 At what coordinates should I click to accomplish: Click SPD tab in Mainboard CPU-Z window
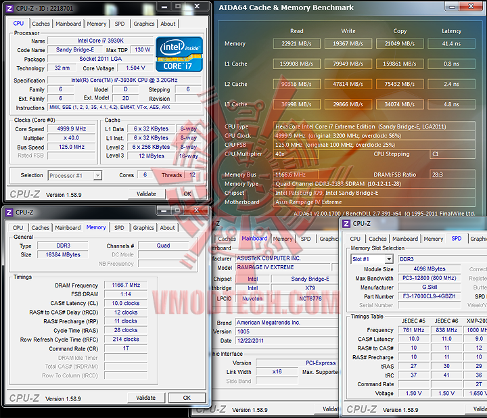click(x=306, y=239)
